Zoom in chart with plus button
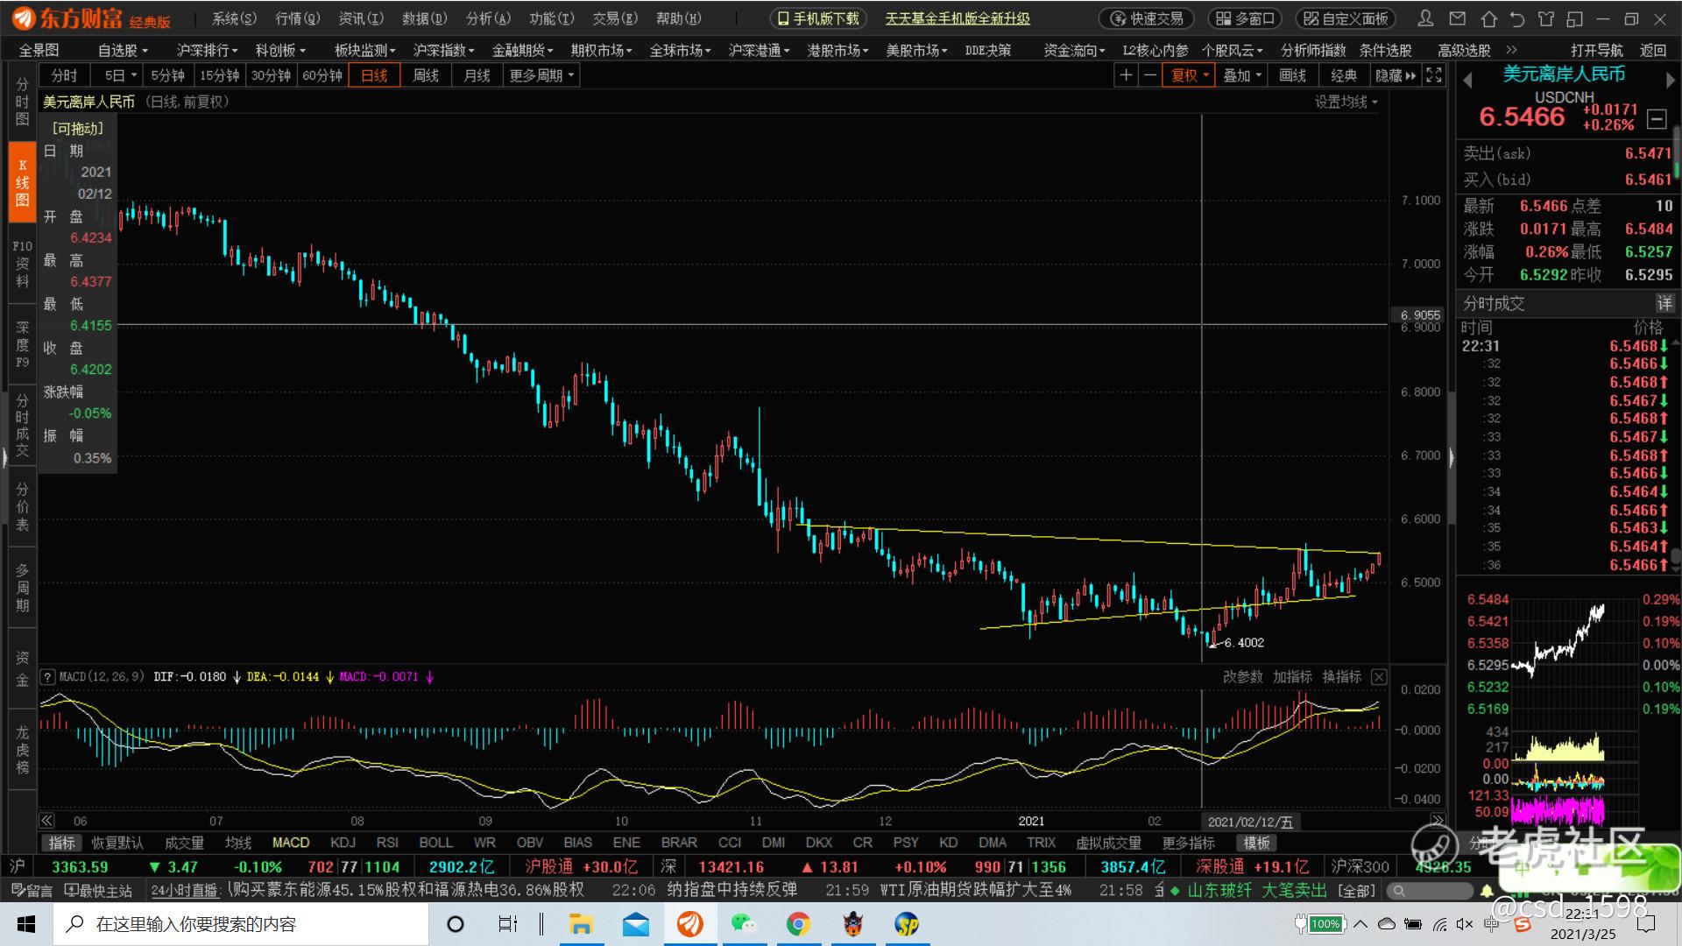The width and height of the screenshot is (1682, 946). point(1127,75)
